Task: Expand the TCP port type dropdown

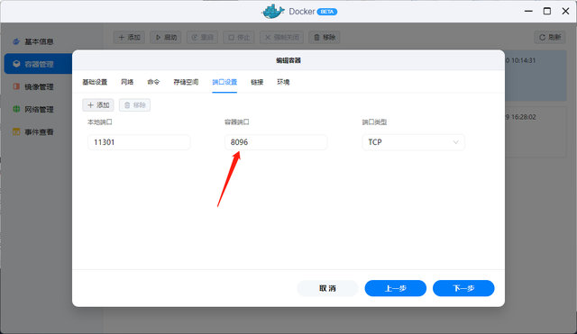Action: [x=413, y=142]
